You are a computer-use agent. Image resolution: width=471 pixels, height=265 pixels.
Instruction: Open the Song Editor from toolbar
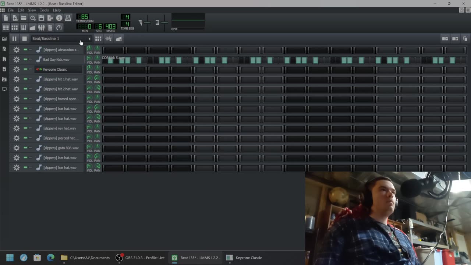[x=6, y=28]
